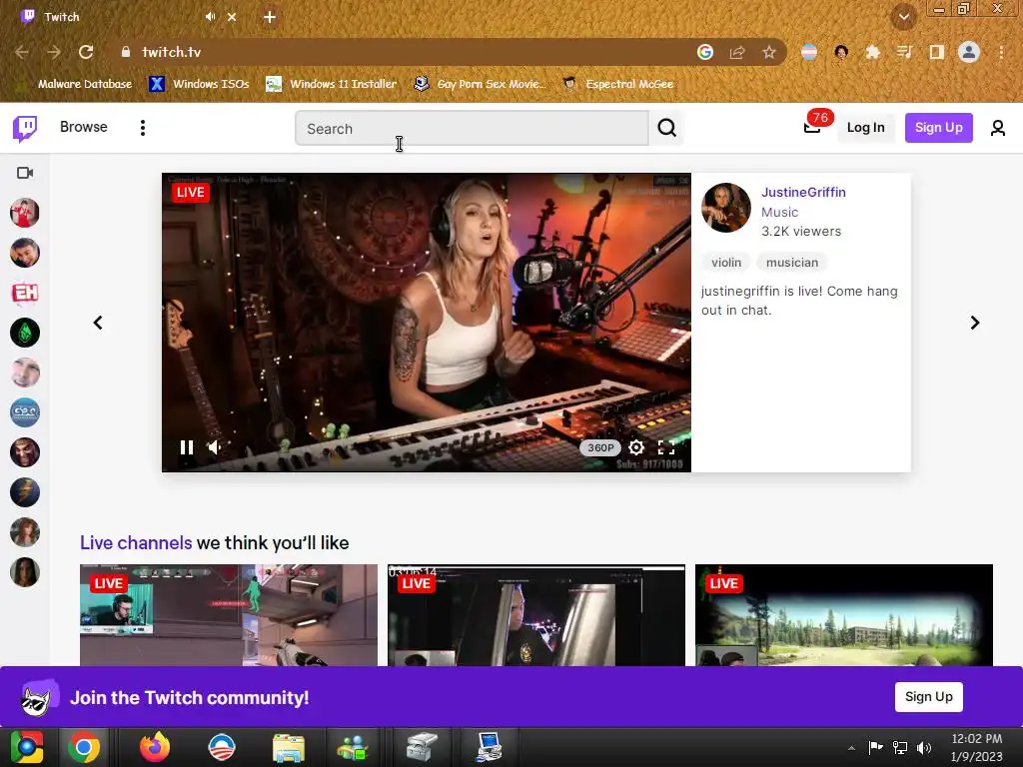Mute the featured stream volume

[214, 447]
